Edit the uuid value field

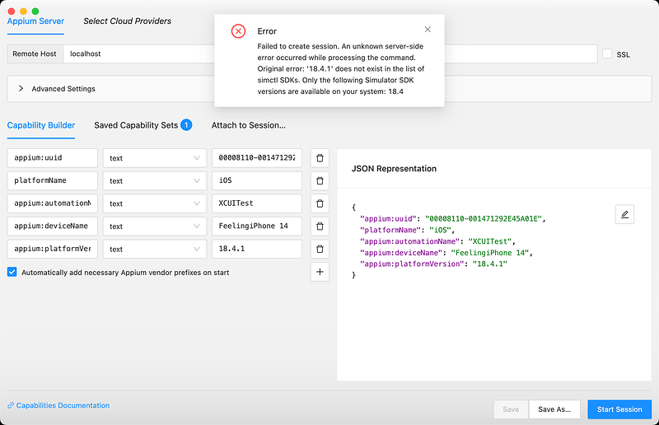pos(257,158)
